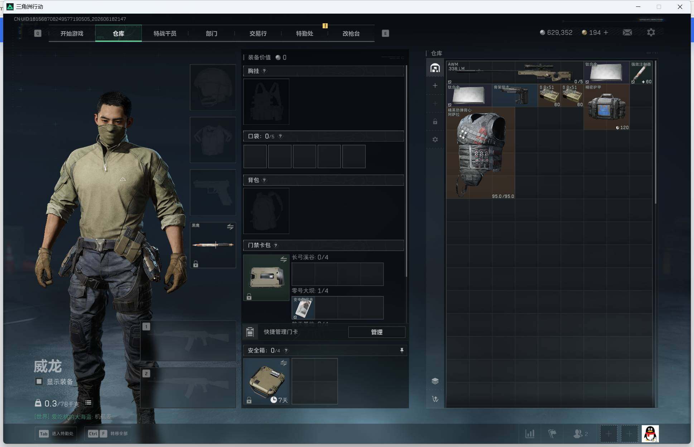Click the access card in 零号大坝 row
694x447 pixels.
pyautogui.click(x=303, y=308)
